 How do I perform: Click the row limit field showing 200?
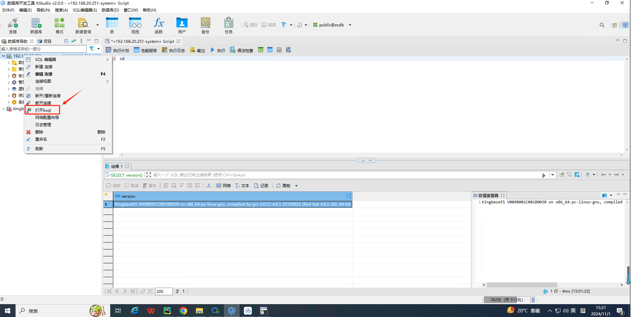pyautogui.click(x=164, y=291)
